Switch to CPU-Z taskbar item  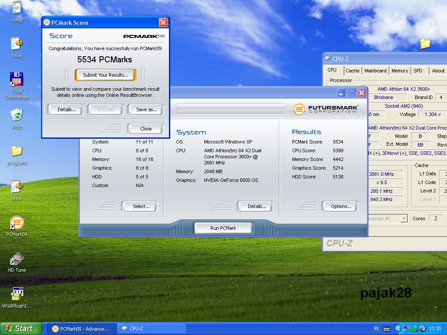point(151,329)
